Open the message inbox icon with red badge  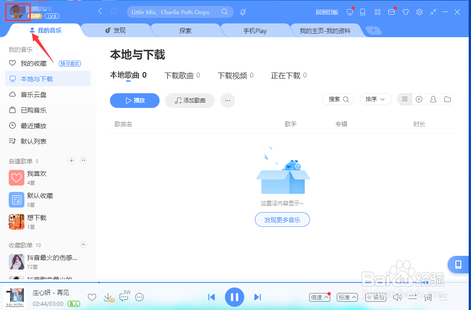coord(391,12)
